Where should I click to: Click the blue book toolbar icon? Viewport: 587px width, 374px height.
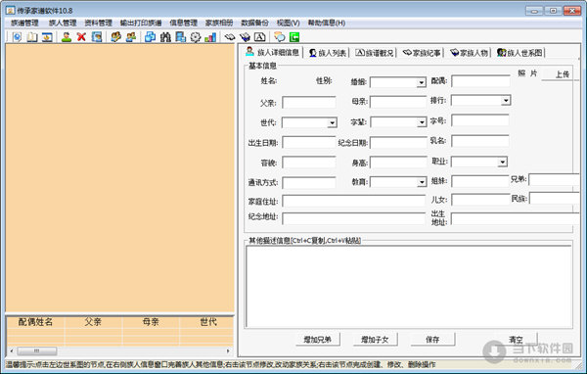click(x=245, y=37)
